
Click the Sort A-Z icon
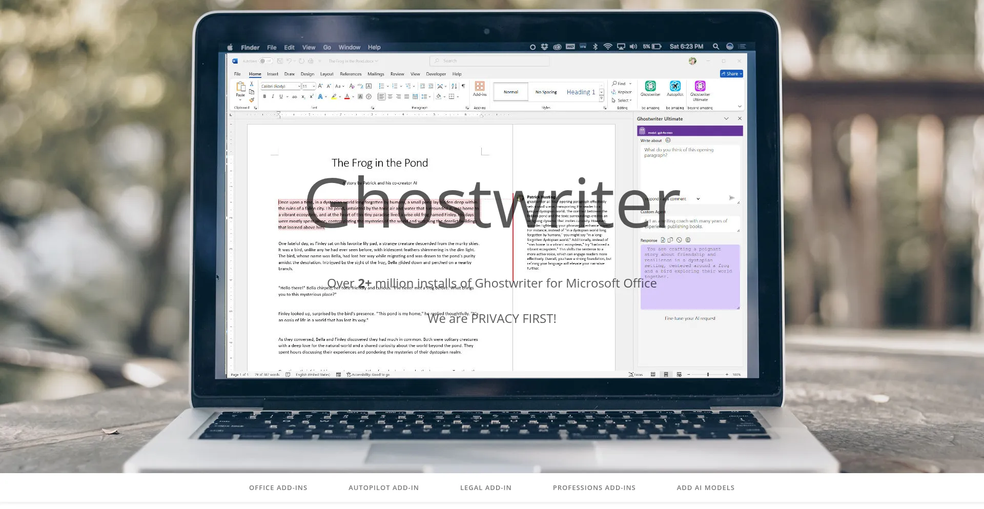(454, 86)
